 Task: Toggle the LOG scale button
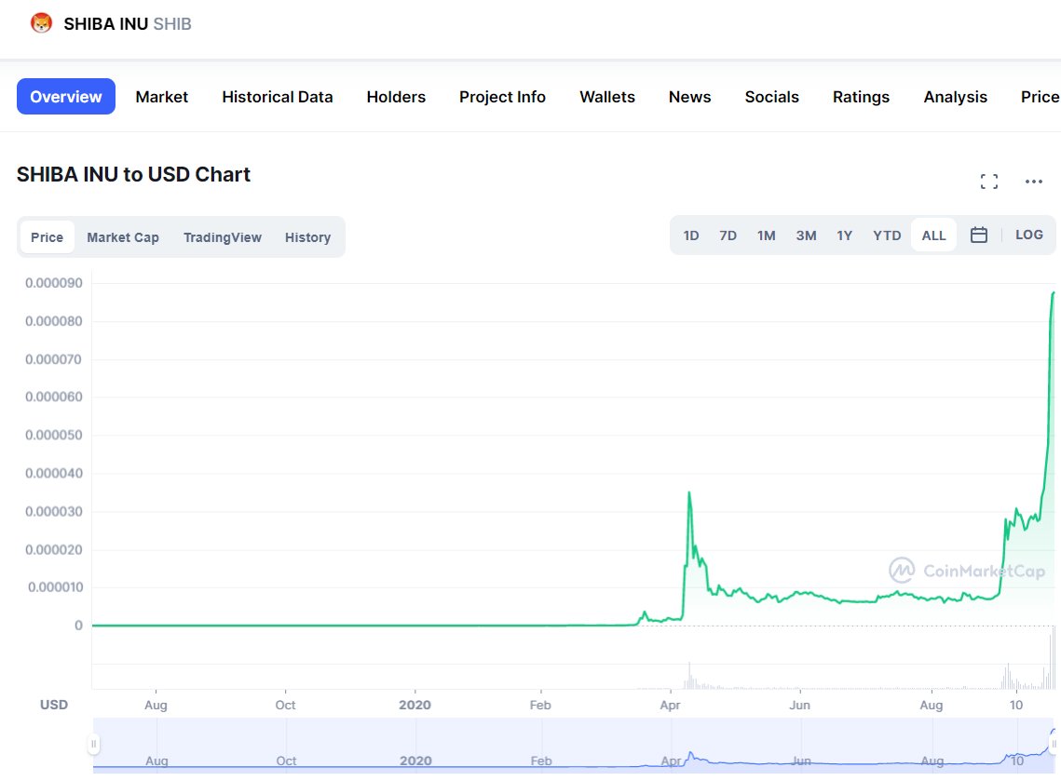click(x=1028, y=235)
